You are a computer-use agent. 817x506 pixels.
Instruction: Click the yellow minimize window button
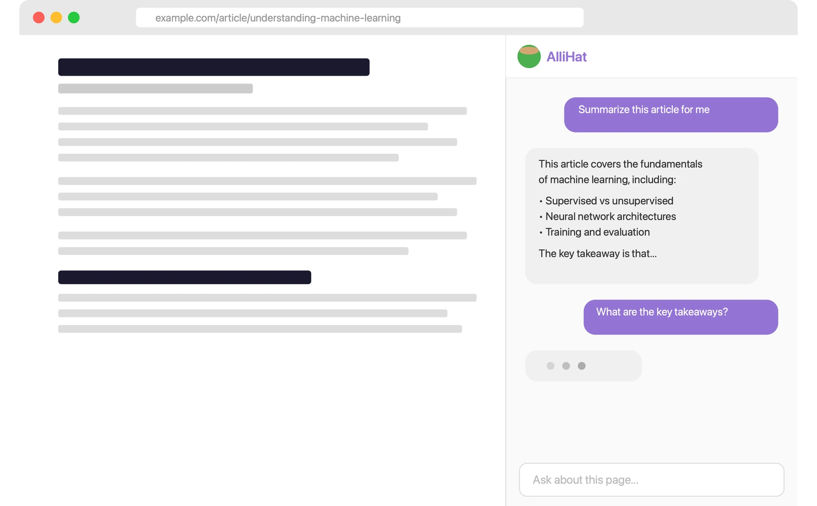(x=56, y=18)
